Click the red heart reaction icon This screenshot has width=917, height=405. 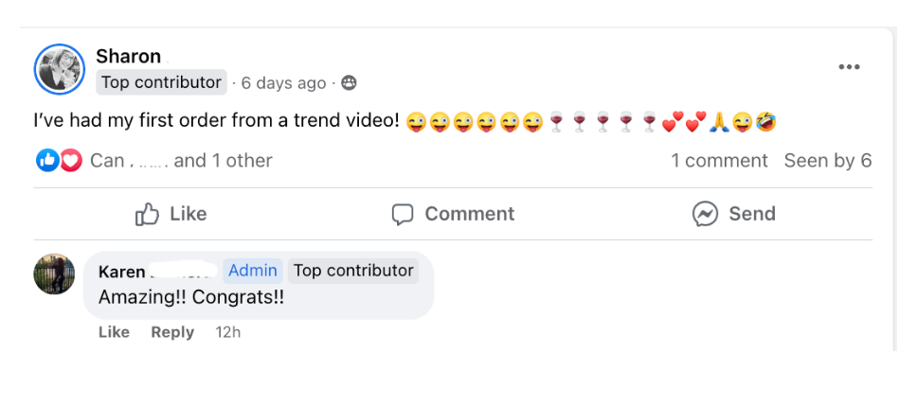[71, 161]
